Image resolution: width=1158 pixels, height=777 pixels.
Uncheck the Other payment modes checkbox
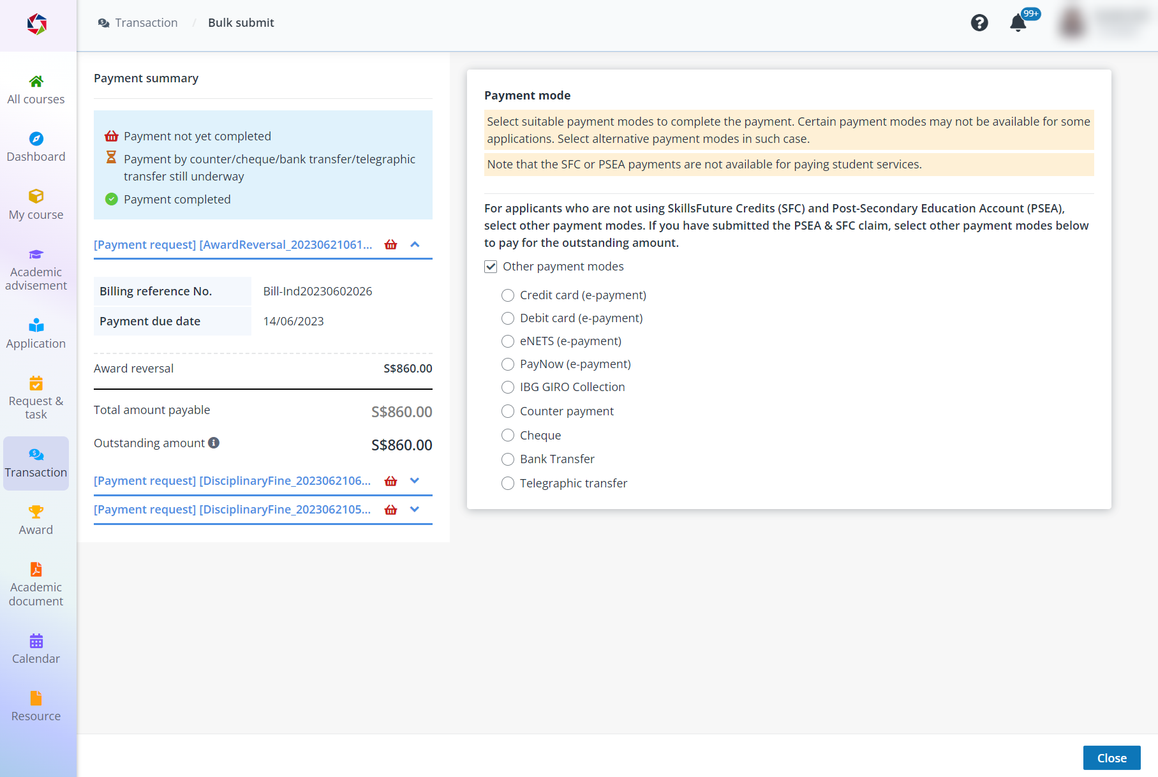click(491, 267)
